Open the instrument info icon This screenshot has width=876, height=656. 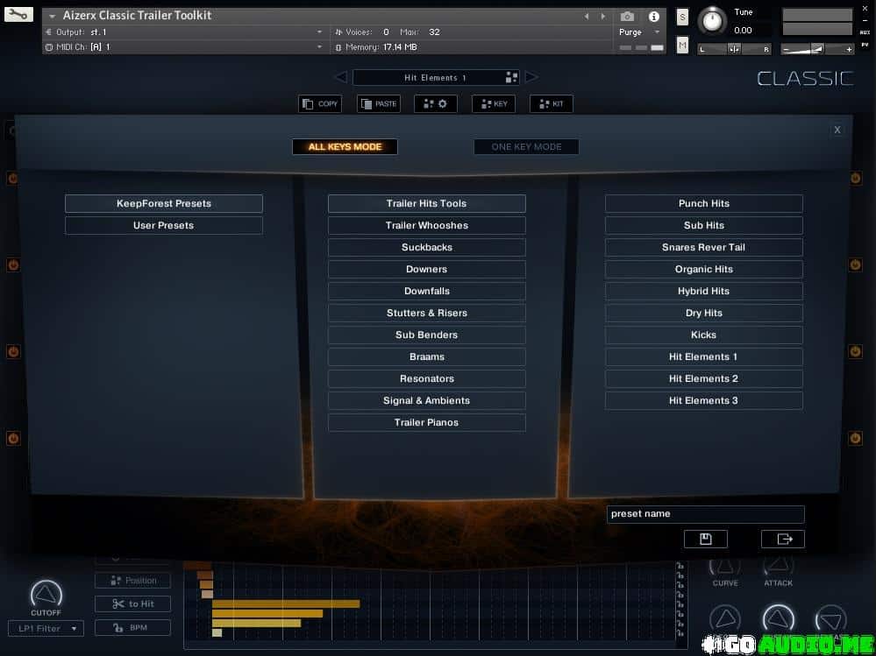653,17
